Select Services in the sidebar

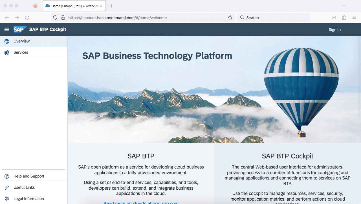coord(21,53)
